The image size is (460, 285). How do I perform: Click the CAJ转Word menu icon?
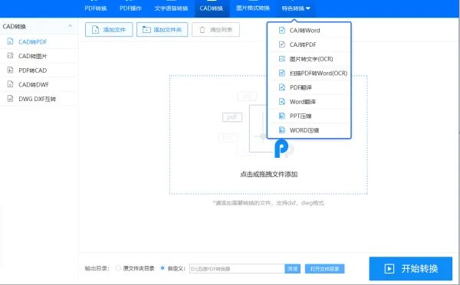pos(281,30)
